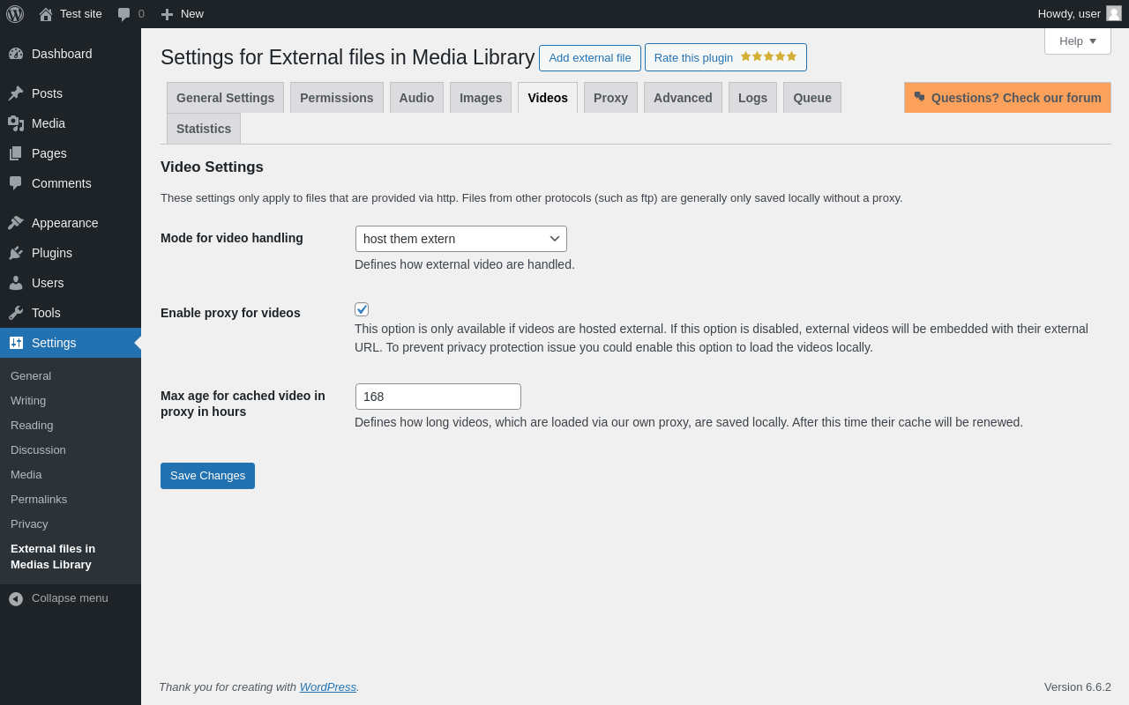The height and width of the screenshot is (705, 1129).
Task: Open the Statistics tab
Action: (x=204, y=129)
